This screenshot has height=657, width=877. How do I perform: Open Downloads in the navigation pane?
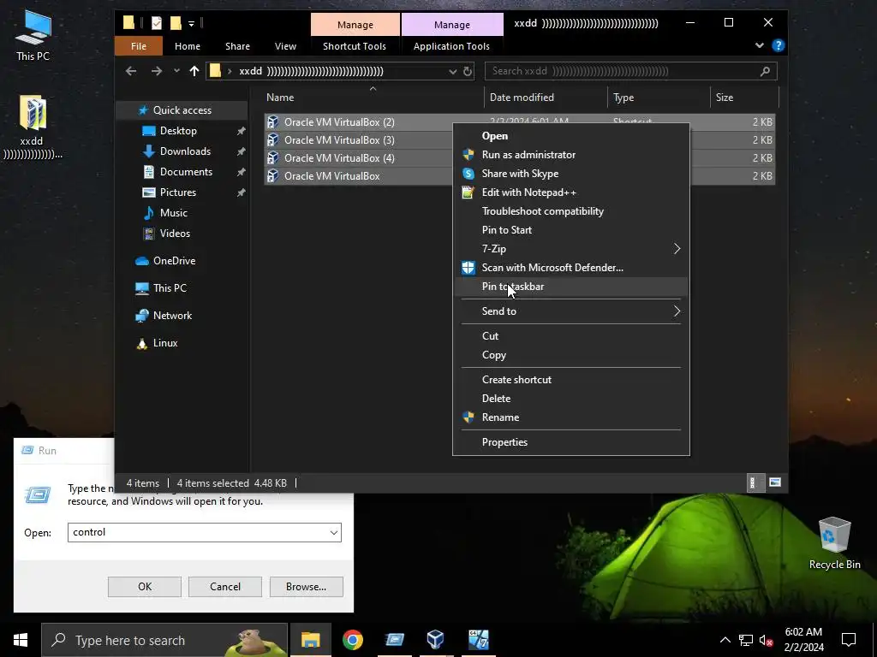pos(185,151)
